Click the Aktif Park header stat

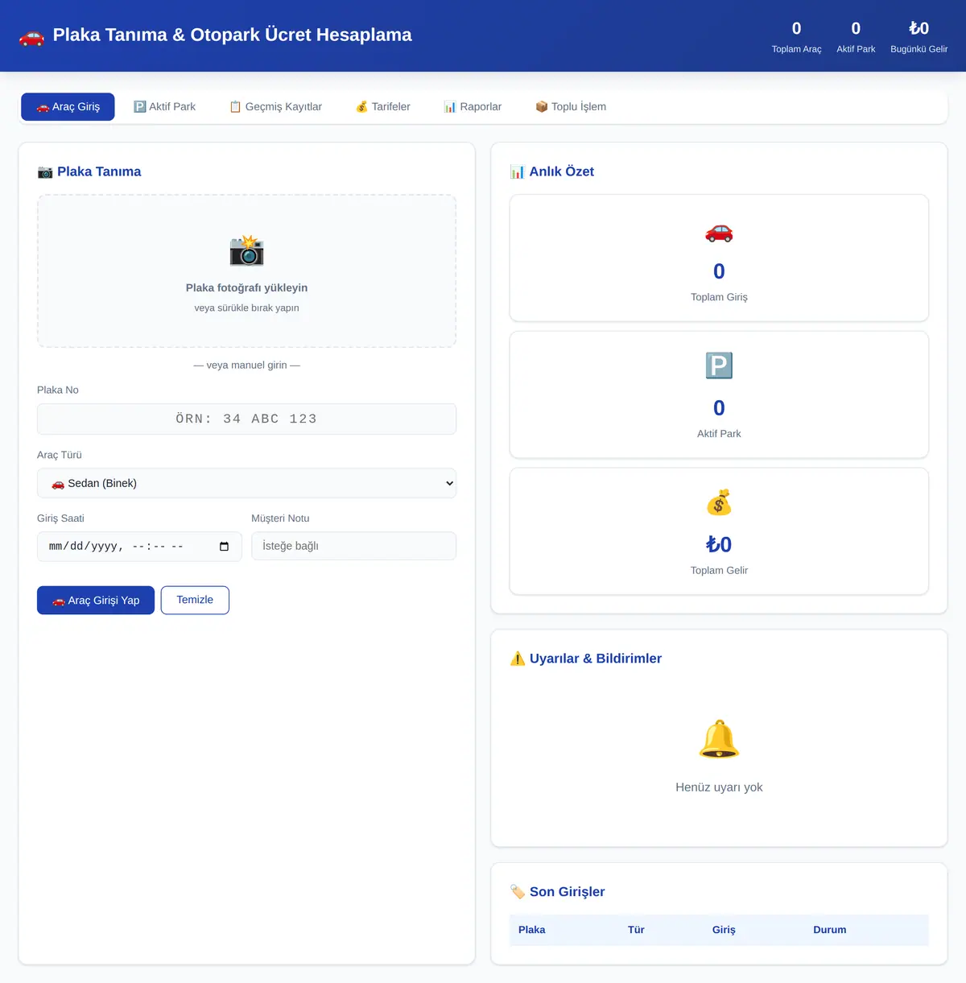click(x=856, y=36)
